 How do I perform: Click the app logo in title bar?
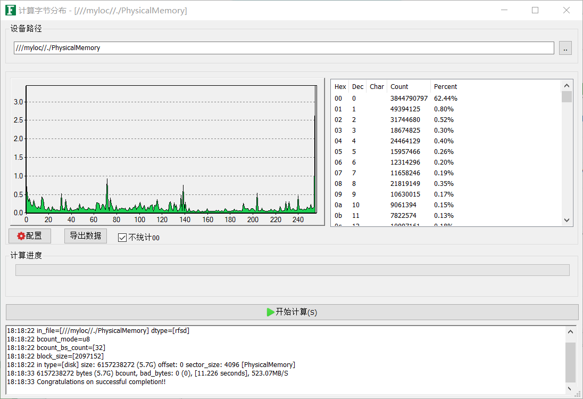point(10,10)
